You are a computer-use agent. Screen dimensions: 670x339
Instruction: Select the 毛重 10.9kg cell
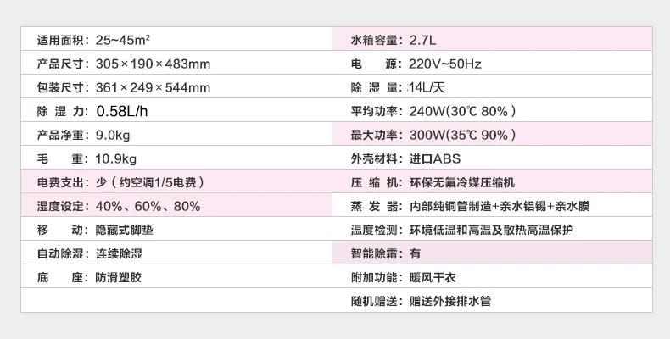coord(176,158)
